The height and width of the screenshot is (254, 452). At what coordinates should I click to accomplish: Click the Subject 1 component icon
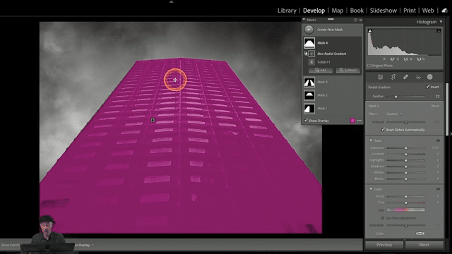click(311, 62)
